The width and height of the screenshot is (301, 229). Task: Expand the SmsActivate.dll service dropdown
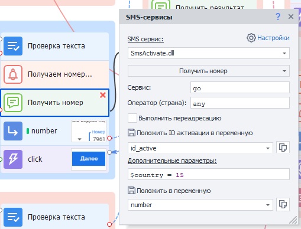click(x=284, y=53)
